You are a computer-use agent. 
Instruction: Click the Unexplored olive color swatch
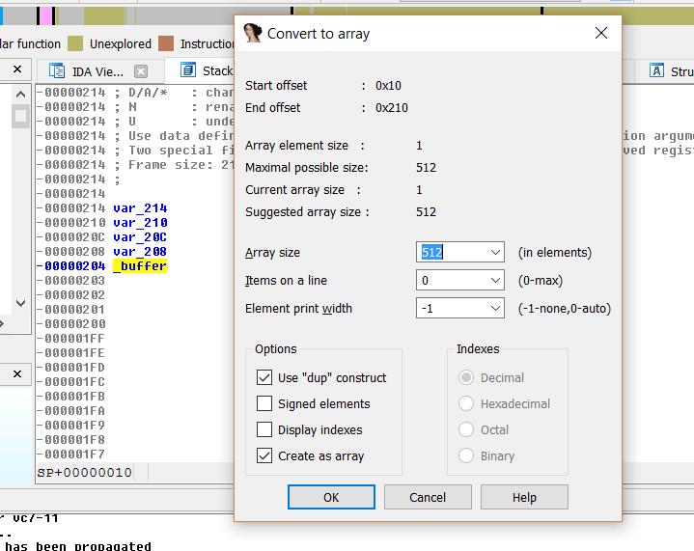tap(76, 43)
